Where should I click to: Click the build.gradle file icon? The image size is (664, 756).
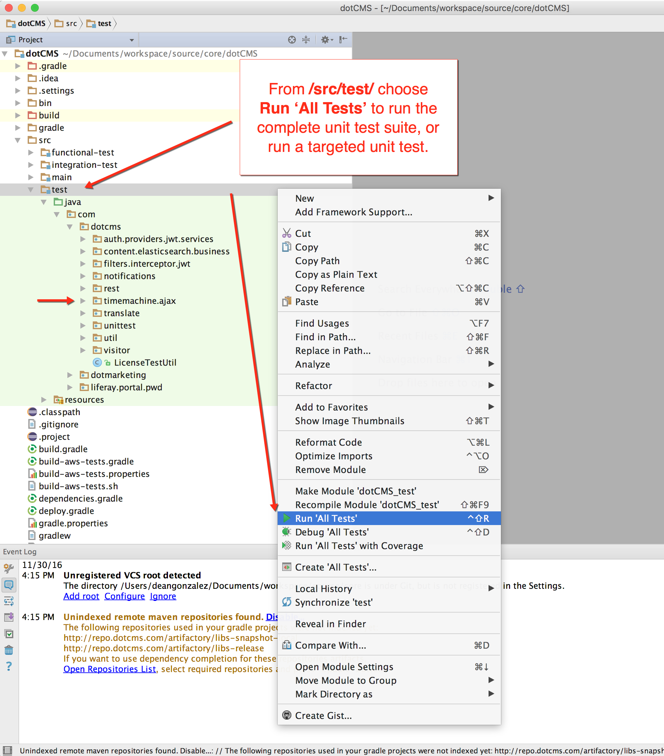tap(32, 449)
